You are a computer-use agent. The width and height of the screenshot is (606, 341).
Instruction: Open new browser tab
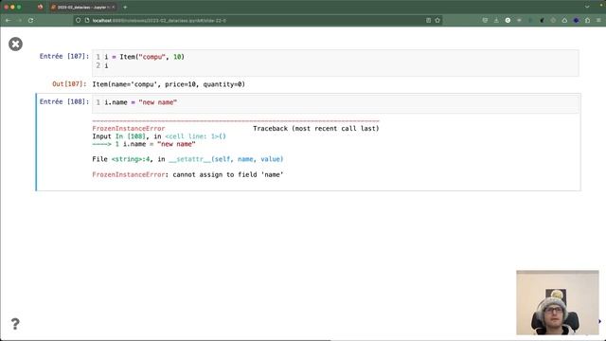pyautogui.click(x=125, y=7)
